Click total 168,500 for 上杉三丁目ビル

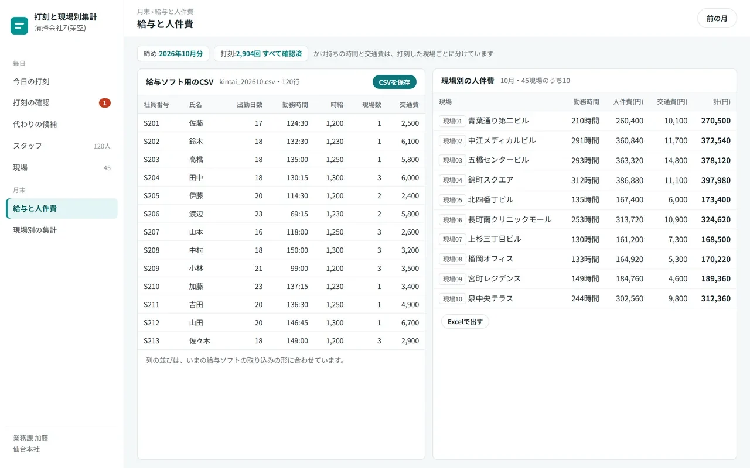[x=716, y=239]
